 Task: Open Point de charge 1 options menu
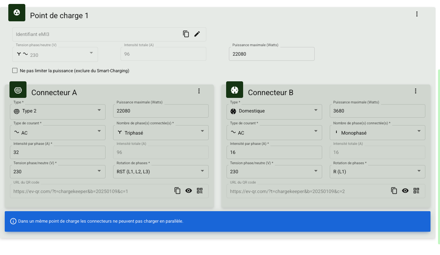pyautogui.click(x=417, y=14)
